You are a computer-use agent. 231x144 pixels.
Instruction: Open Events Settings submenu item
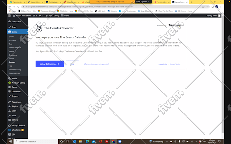[x=12, y=62]
